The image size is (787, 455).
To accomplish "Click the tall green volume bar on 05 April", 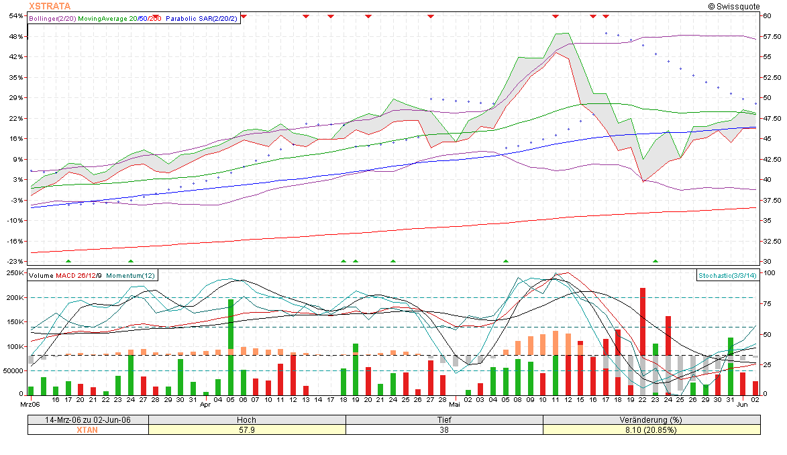I will (231, 347).
